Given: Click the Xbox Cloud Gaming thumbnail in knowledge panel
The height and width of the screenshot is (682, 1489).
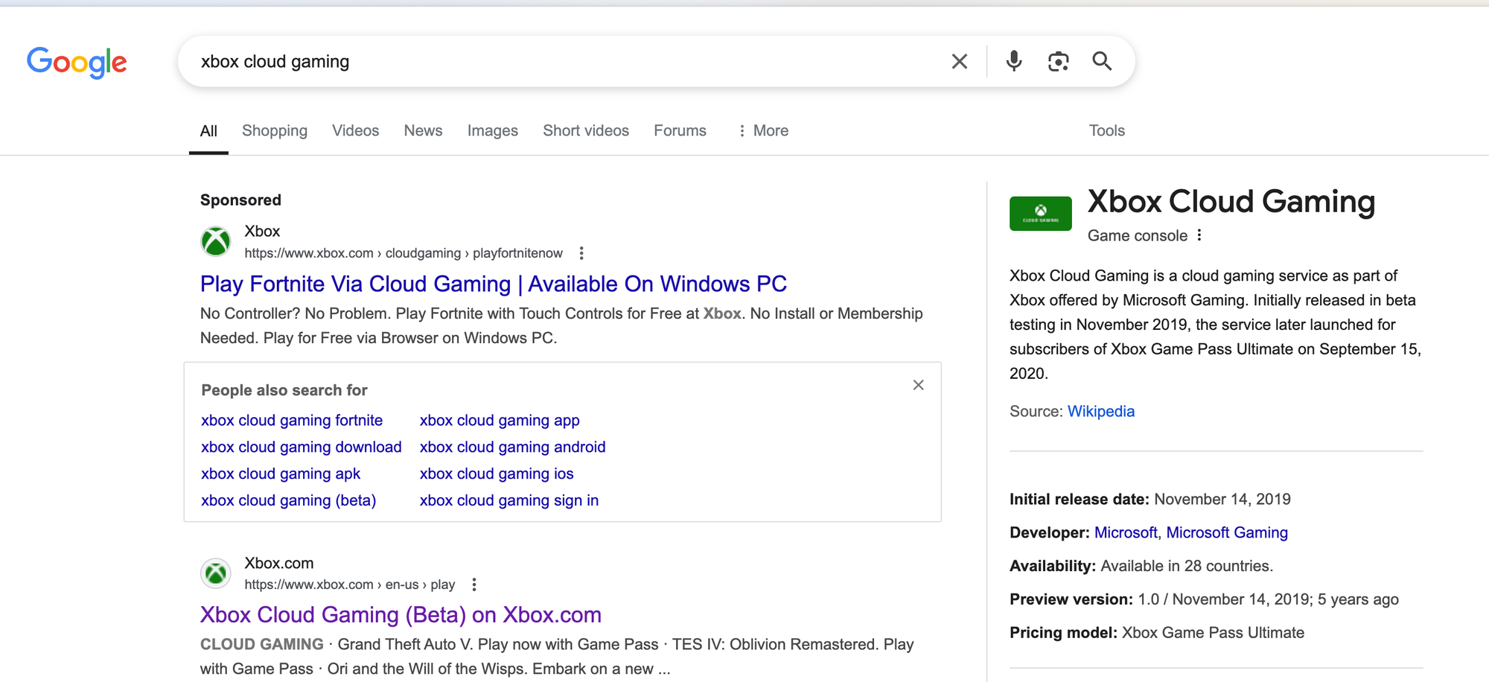Looking at the screenshot, I should (1040, 213).
